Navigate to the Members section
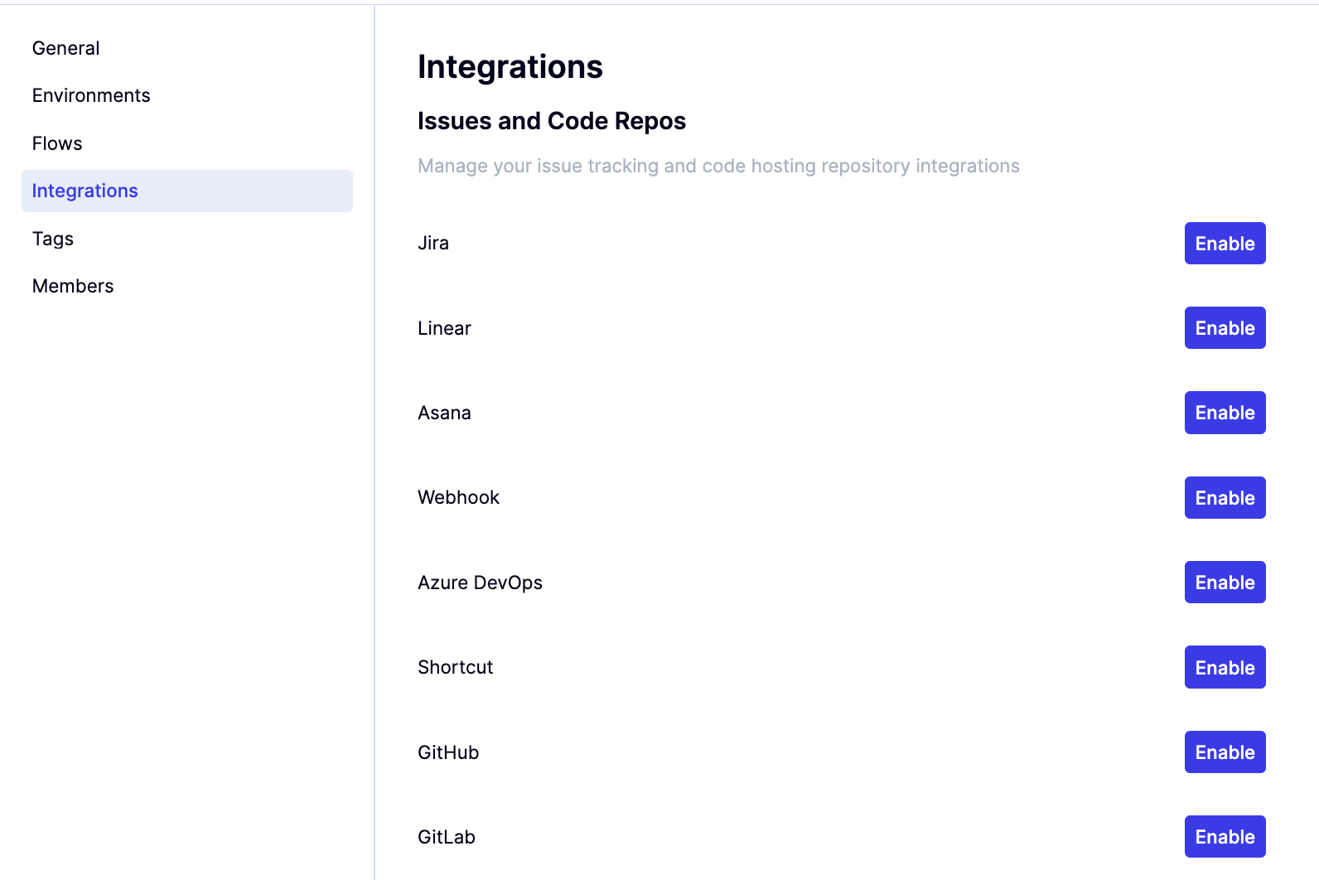This screenshot has height=880, width=1319. [73, 286]
